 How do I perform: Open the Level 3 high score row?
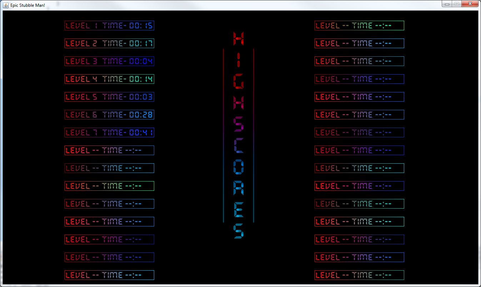[109, 61]
